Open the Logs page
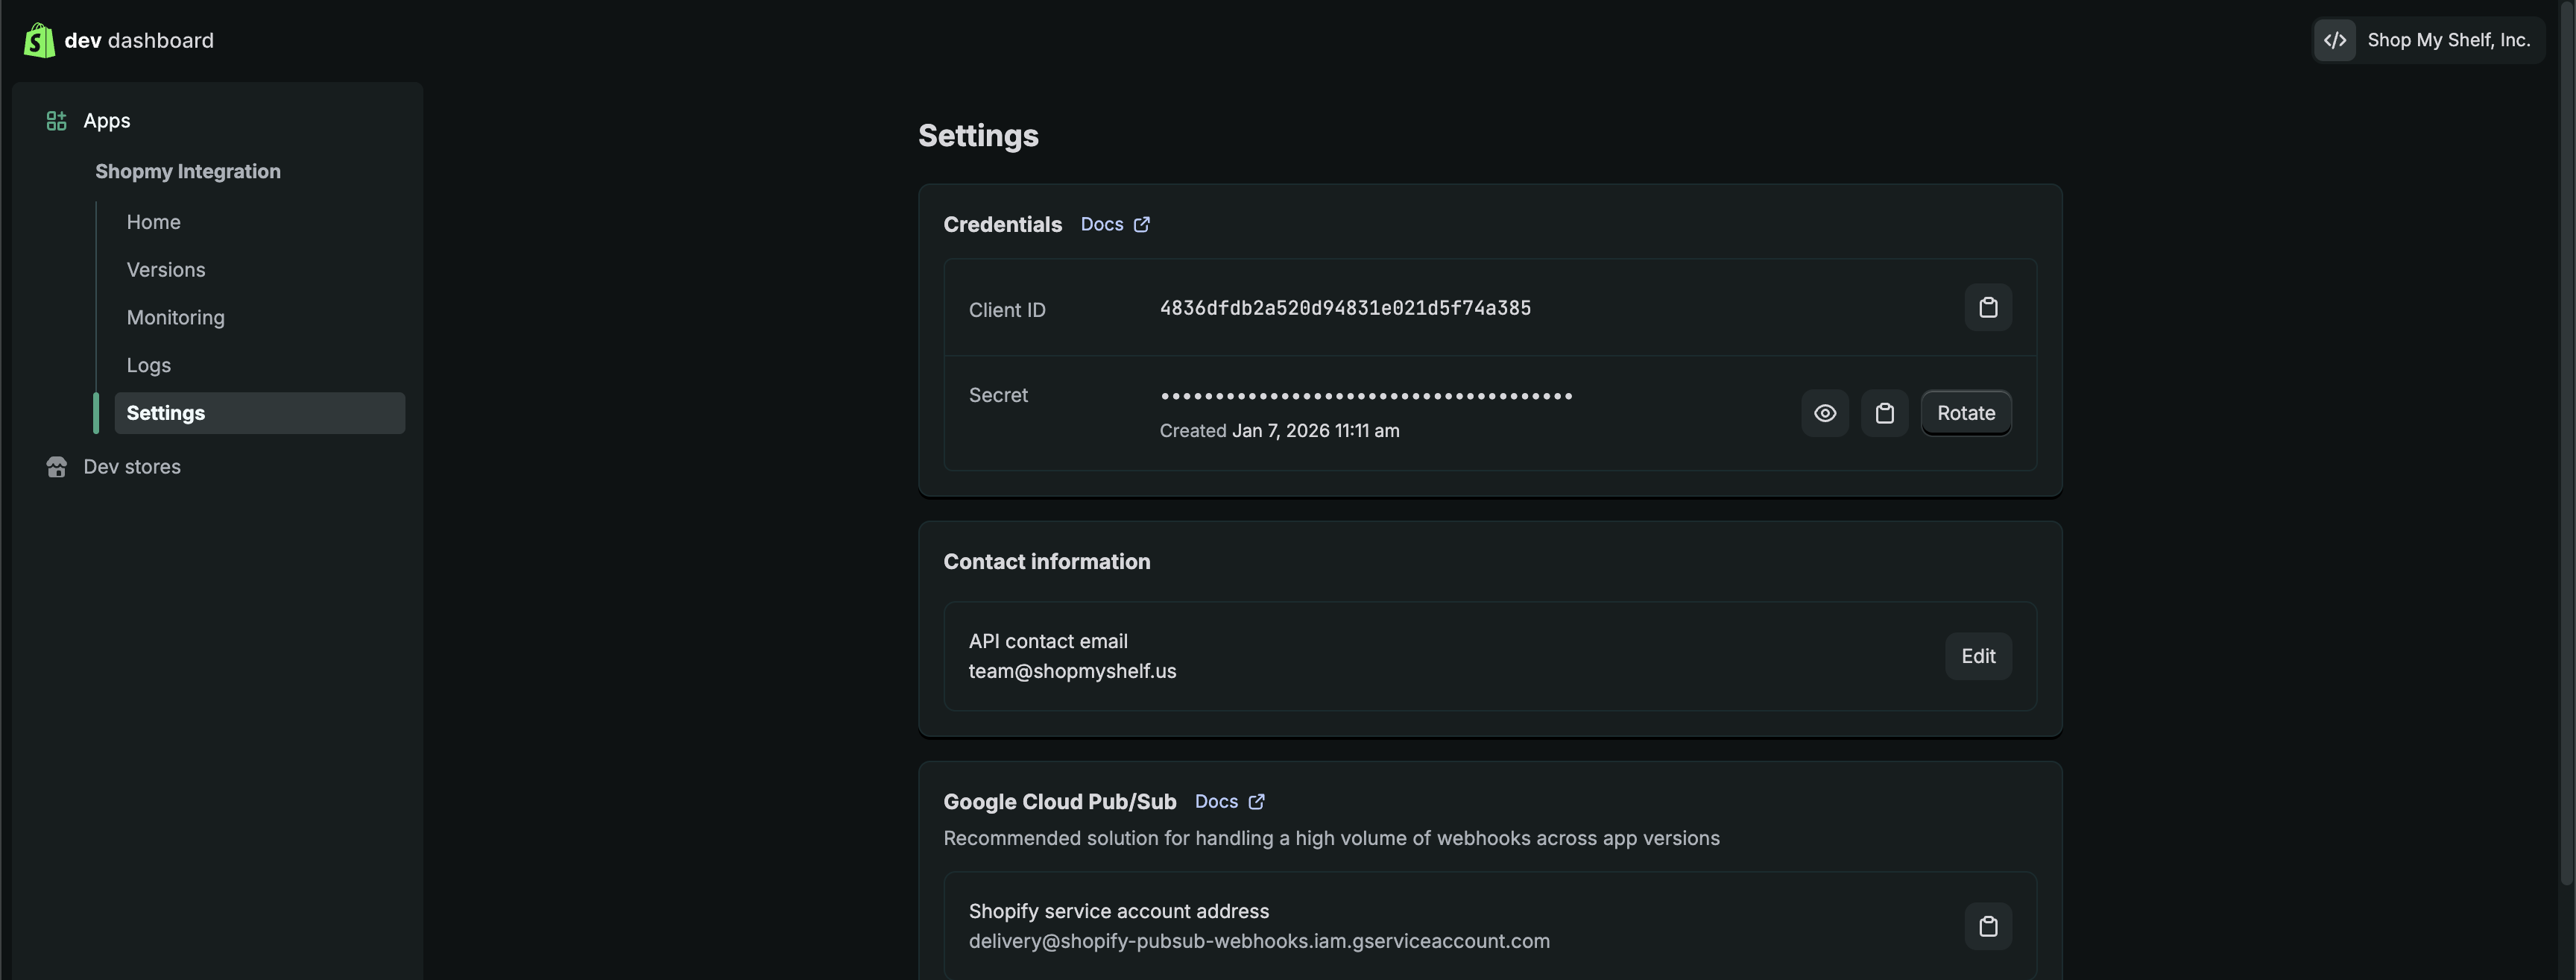 pos(148,365)
